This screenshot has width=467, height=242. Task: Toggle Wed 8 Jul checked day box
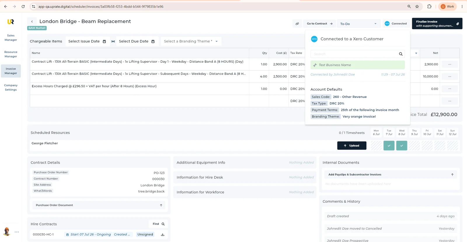point(402,146)
